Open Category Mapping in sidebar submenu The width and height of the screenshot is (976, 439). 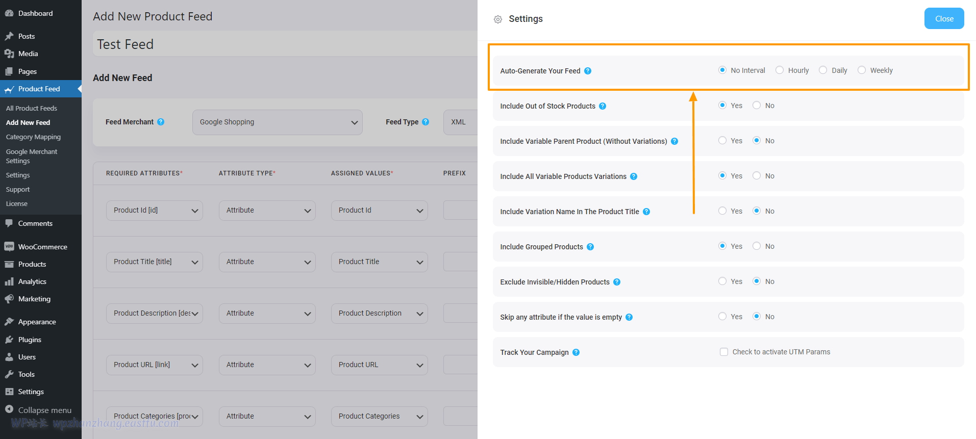(x=33, y=137)
